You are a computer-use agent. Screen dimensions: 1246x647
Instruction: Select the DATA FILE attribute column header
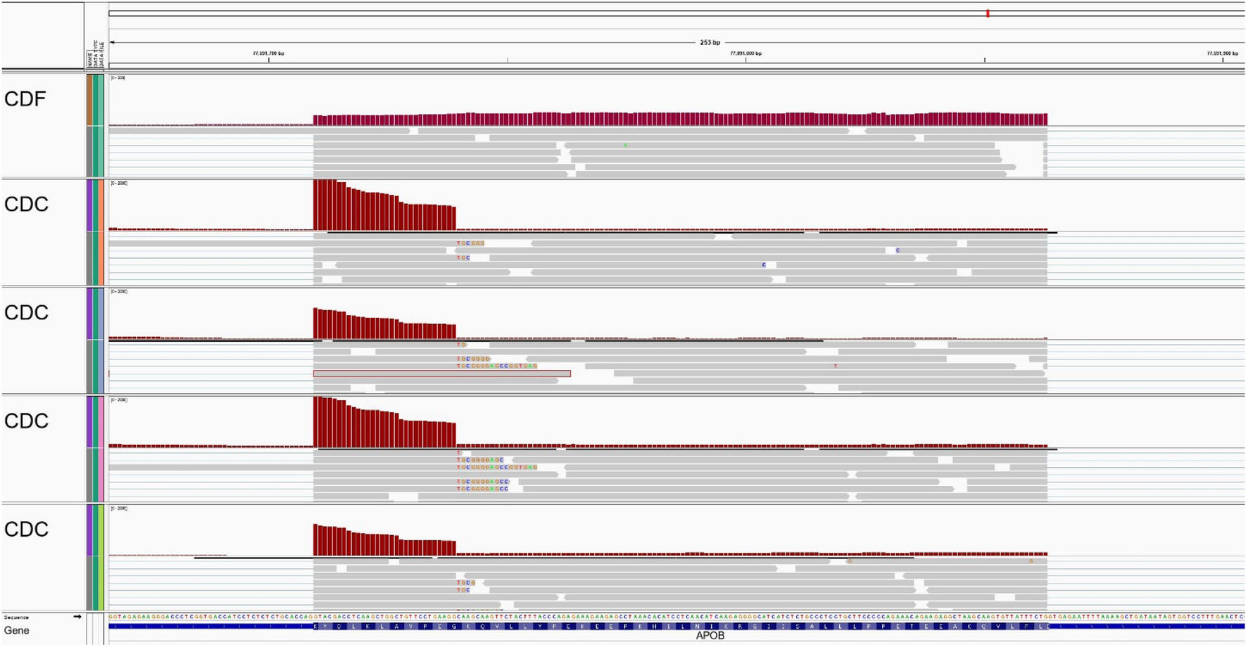(x=101, y=56)
